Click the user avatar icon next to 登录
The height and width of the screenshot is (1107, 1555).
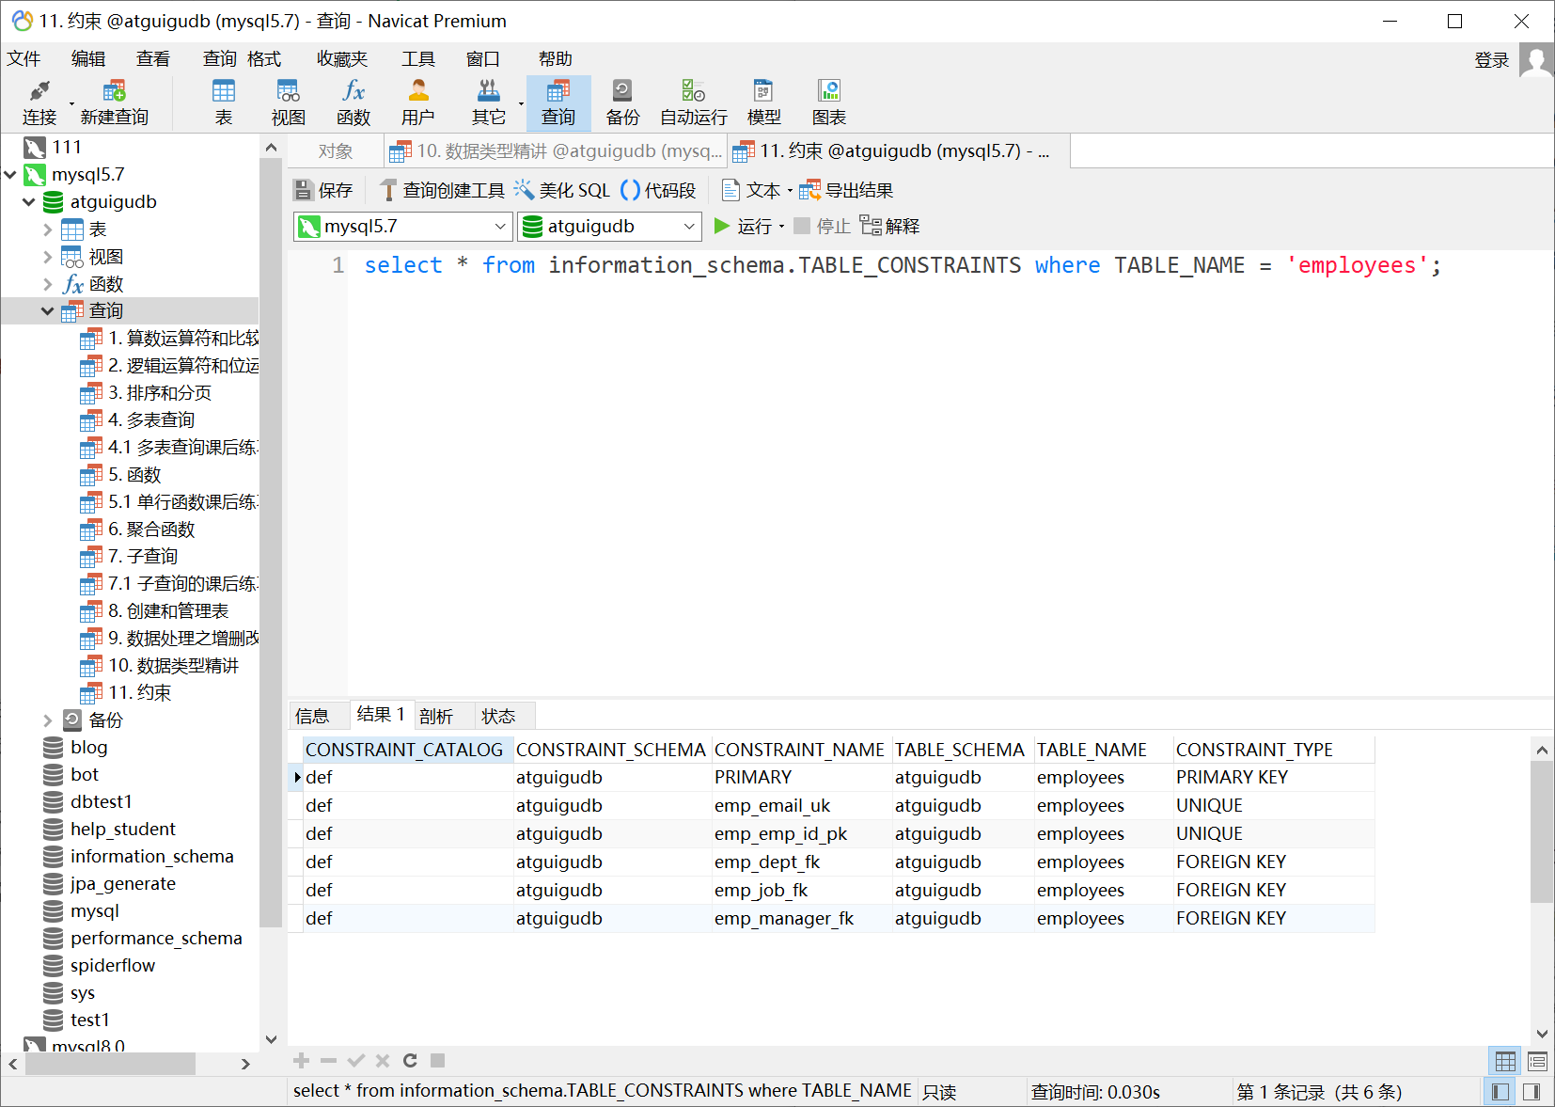[1536, 61]
